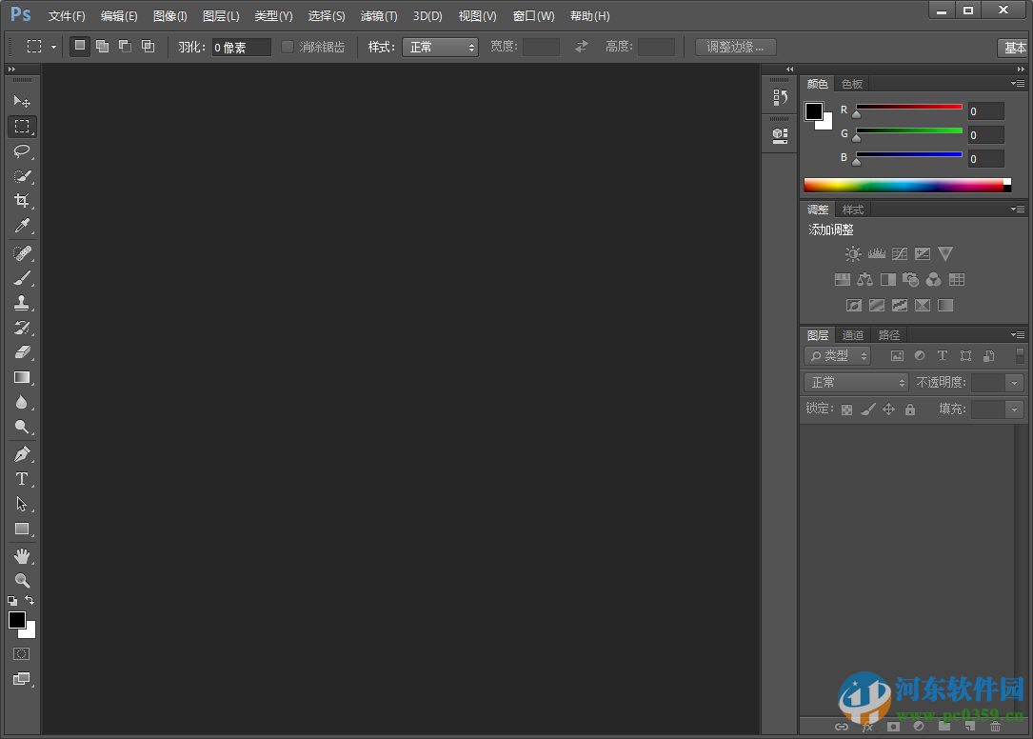The height and width of the screenshot is (739, 1033).
Task: Activate the Zoom tool
Action: point(22,581)
